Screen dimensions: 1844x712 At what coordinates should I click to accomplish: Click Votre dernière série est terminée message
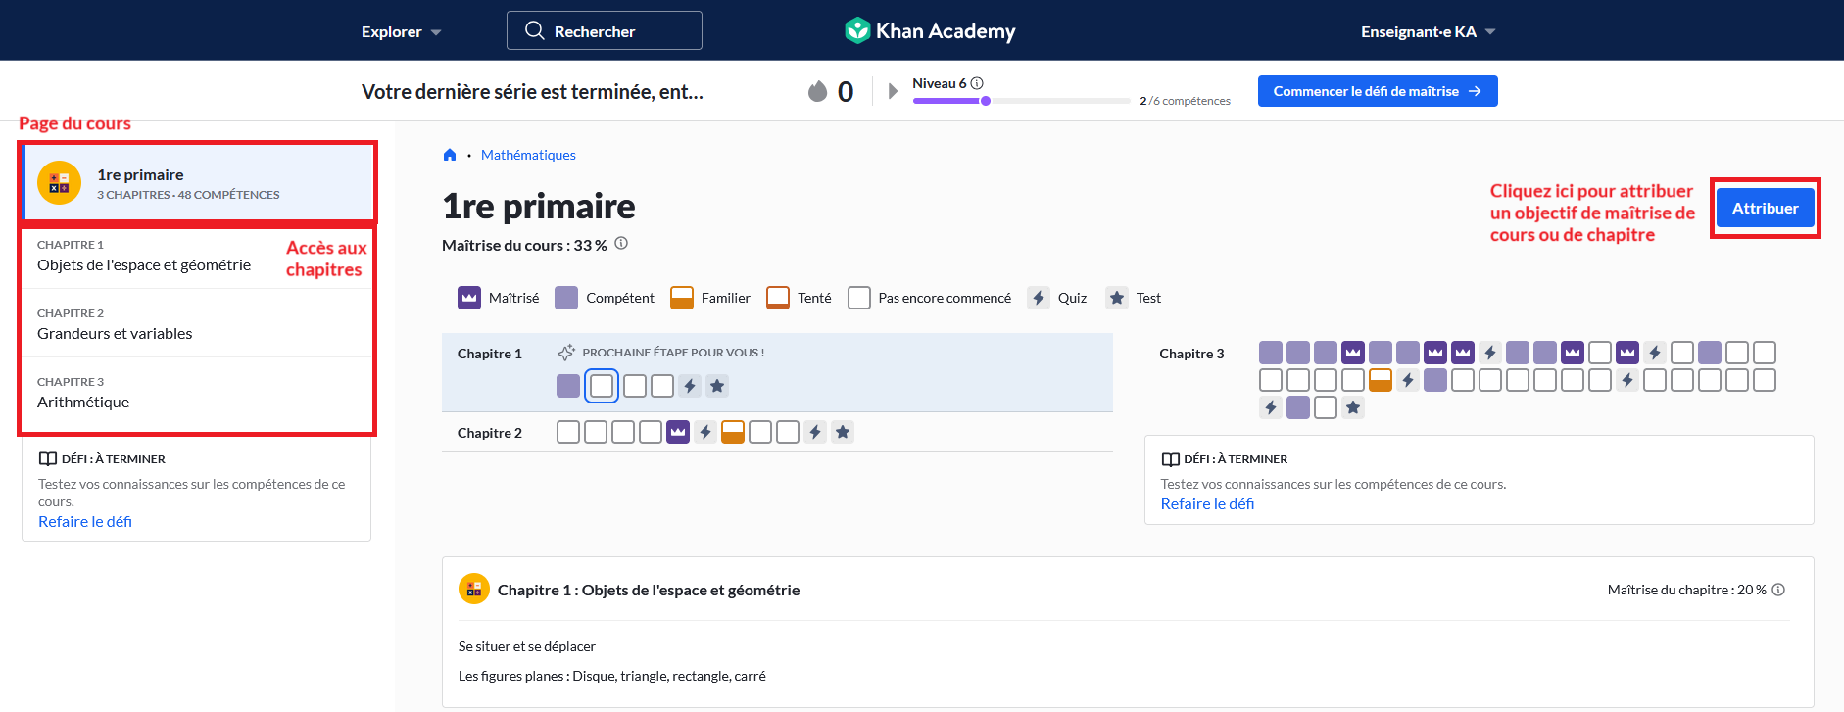pos(532,92)
